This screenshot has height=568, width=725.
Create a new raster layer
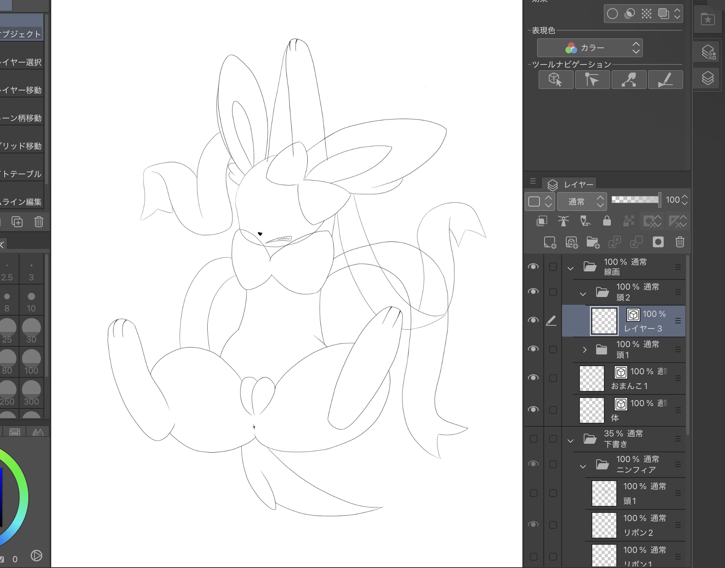coord(550,242)
